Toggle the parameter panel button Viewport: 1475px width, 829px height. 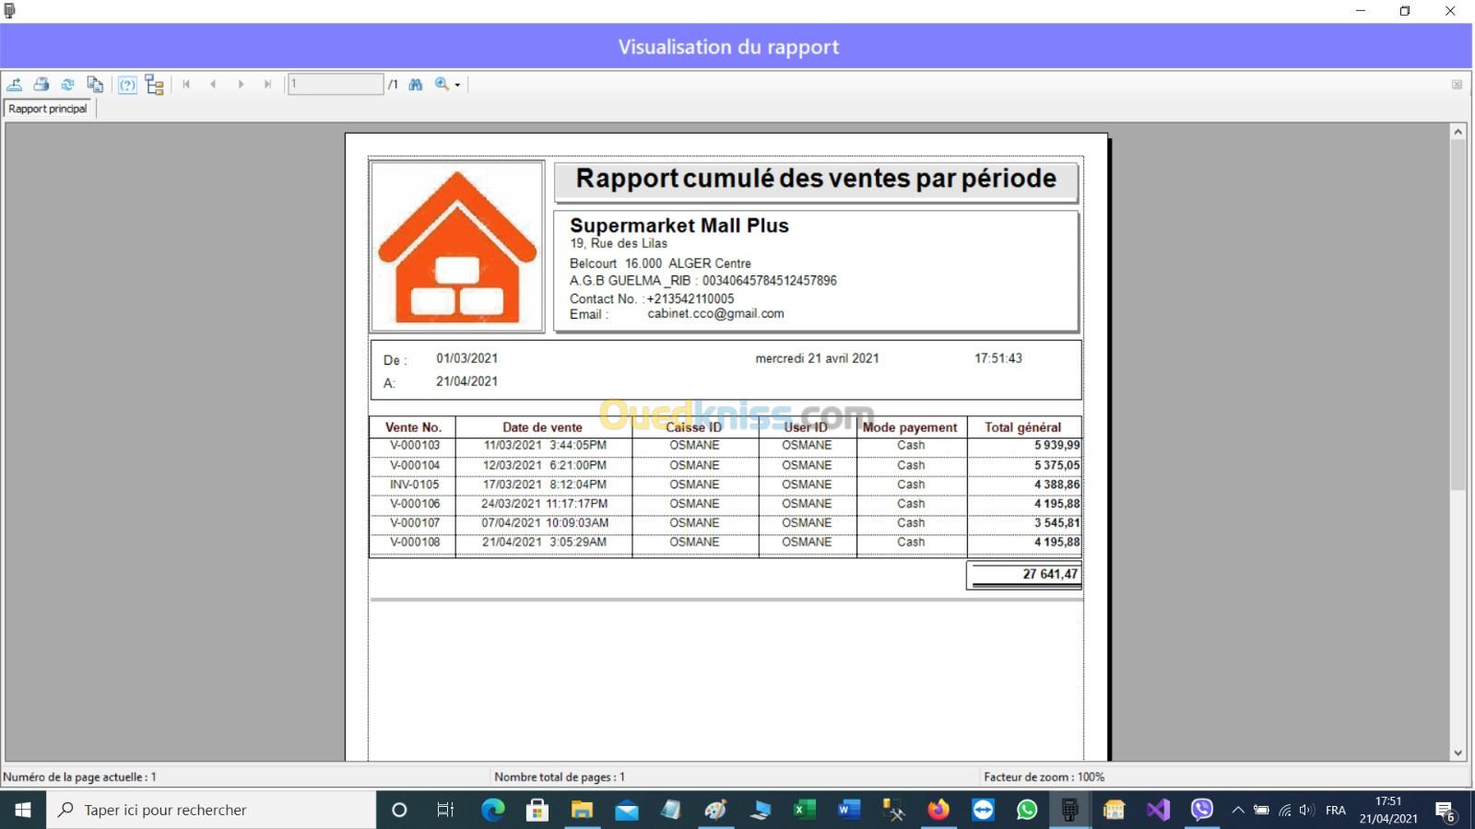coord(127,86)
